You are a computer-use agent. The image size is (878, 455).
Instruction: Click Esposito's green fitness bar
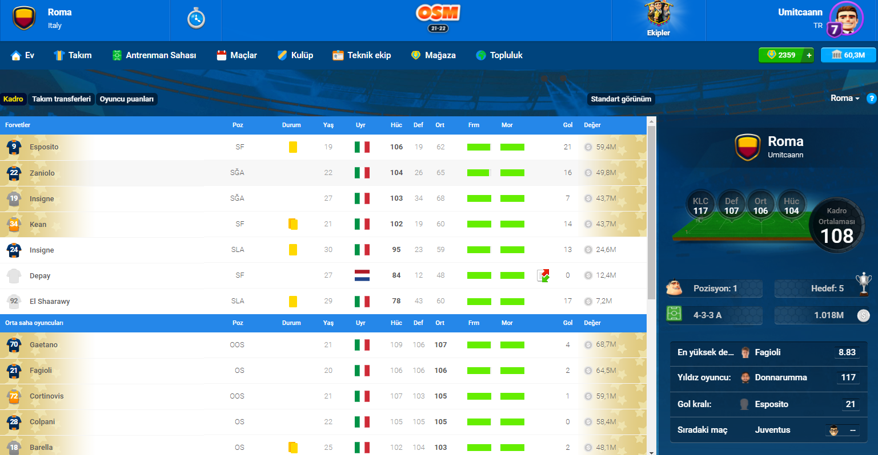(x=479, y=147)
